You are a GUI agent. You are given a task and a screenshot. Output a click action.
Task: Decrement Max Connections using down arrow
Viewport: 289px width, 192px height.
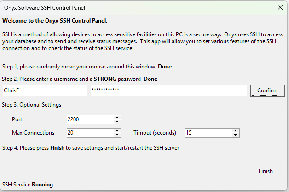click(118, 135)
